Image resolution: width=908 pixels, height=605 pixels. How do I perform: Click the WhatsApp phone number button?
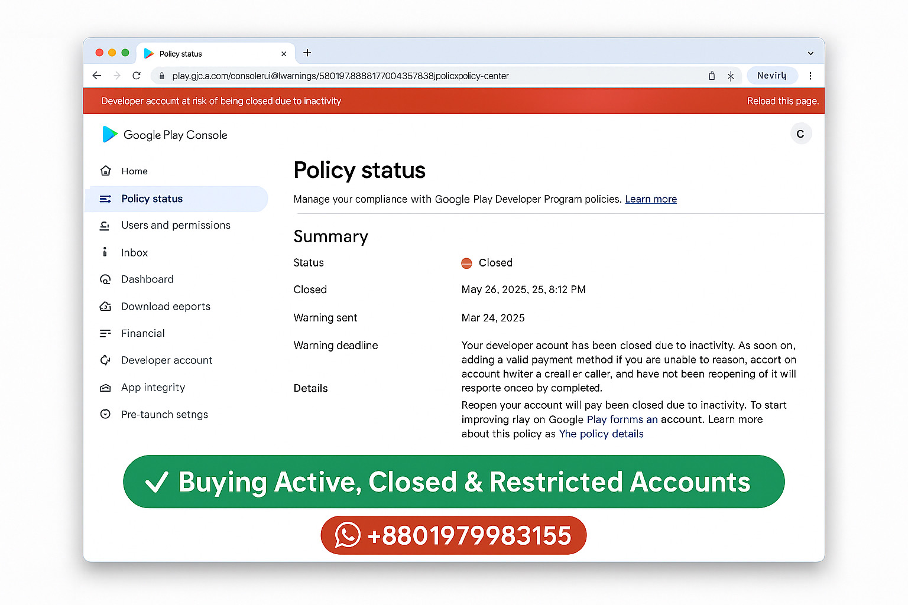pyautogui.click(x=453, y=535)
